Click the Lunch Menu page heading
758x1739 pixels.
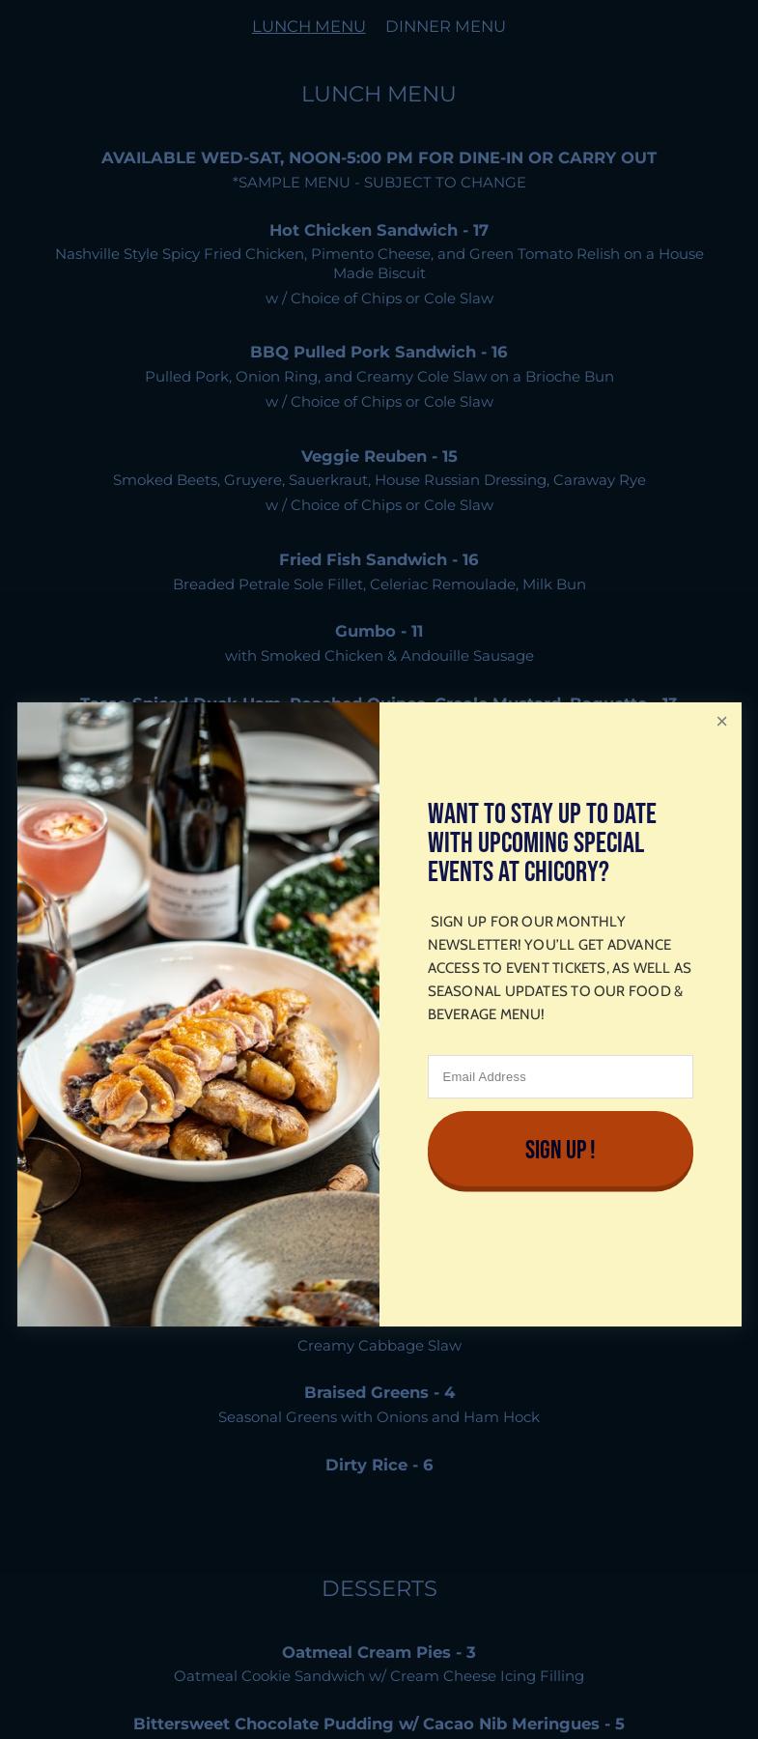(379, 94)
